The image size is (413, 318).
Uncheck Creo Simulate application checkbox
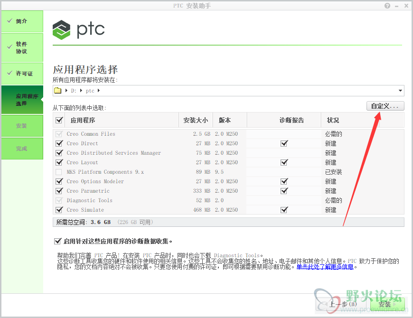[59, 209]
